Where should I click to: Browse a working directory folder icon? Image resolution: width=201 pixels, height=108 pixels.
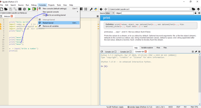coord(193,9)
